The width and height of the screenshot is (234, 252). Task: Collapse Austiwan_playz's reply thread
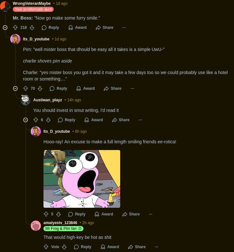click(x=26, y=120)
